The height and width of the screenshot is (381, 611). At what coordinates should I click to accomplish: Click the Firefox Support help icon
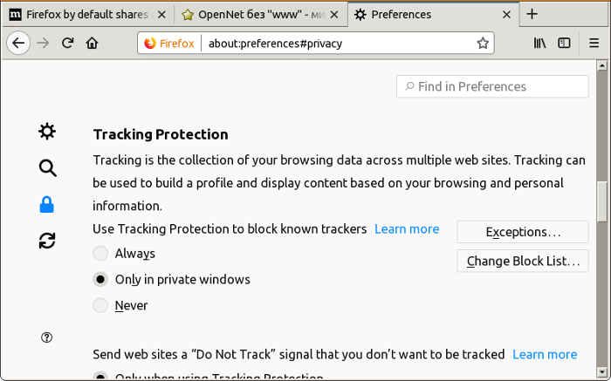click(x=47, y=337)
